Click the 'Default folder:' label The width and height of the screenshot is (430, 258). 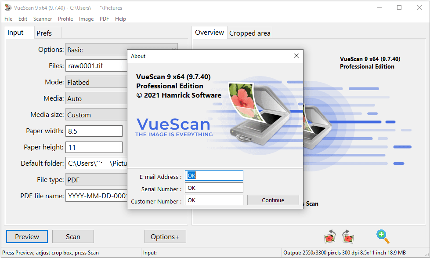click(x=42, y=164)
